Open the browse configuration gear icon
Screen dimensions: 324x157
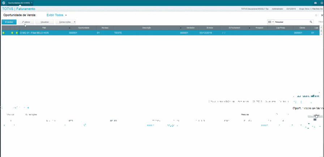point(316,15)
